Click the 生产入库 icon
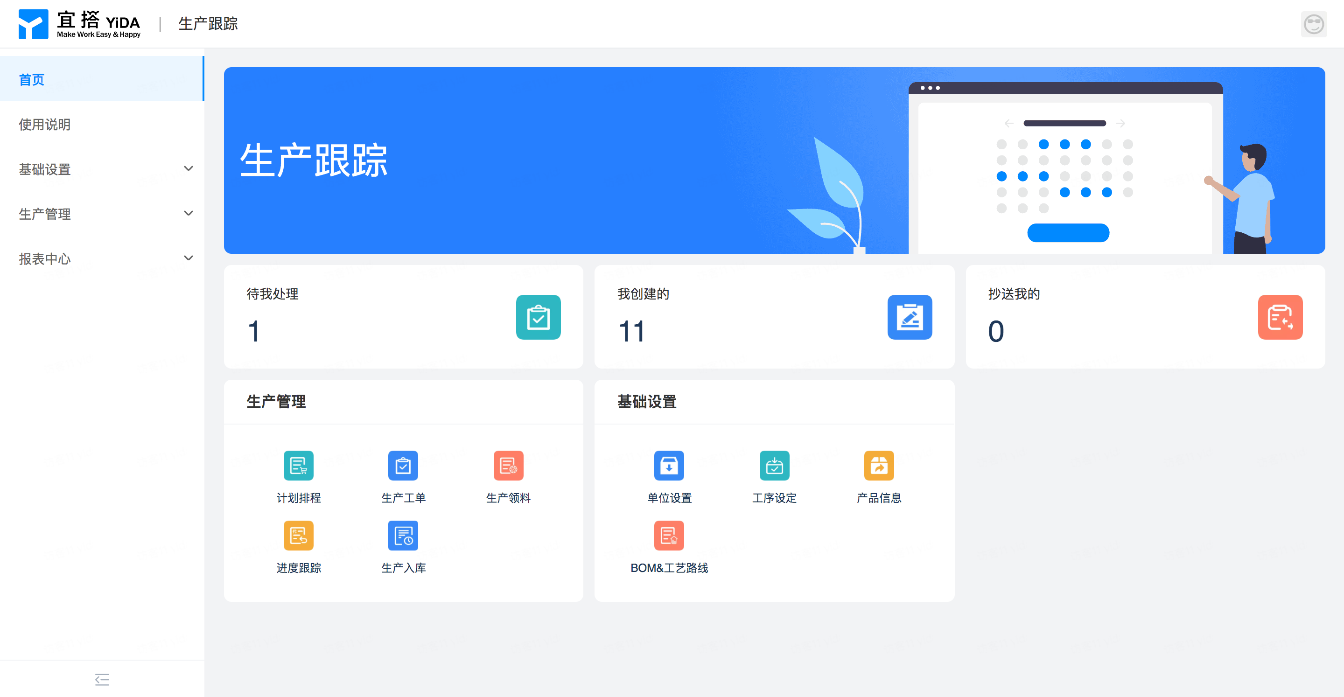The image size is (1344, 697). [403, 535]
